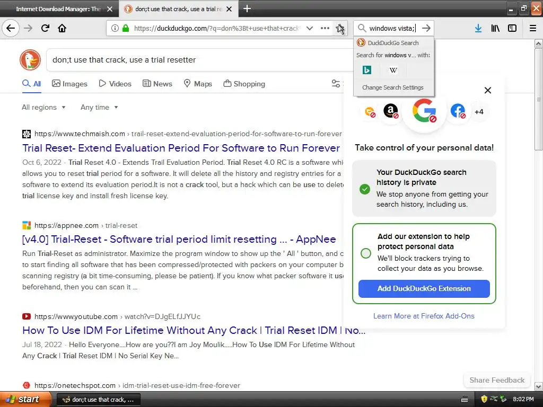Click the onetechspot.com result URL

137,385
